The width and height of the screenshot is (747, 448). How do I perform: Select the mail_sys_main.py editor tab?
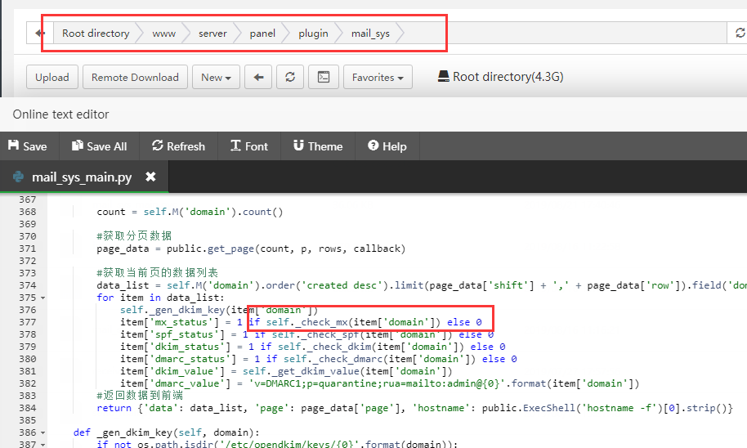click(80, 177)
